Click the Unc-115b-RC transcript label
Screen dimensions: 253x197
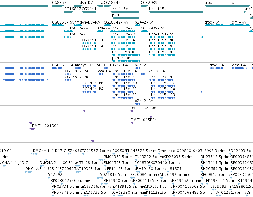tap(122, 28)
